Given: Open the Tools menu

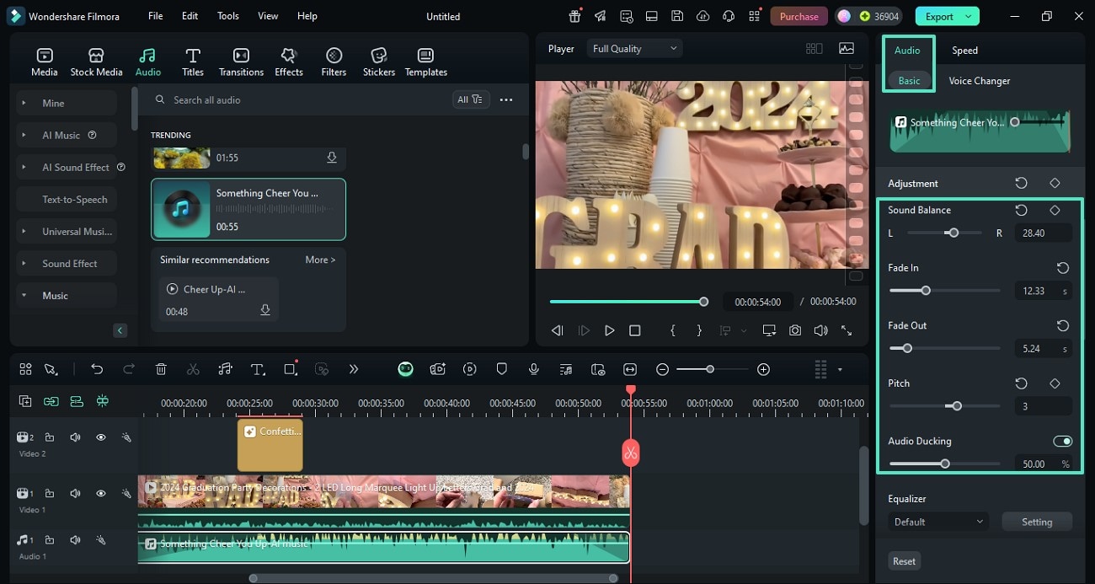Looking at the screenshot, I should point(228,16).
